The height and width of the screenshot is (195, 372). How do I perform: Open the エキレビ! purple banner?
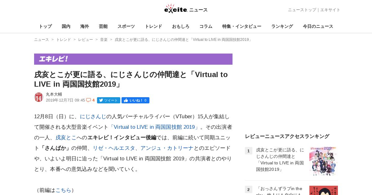pos(133,59)
